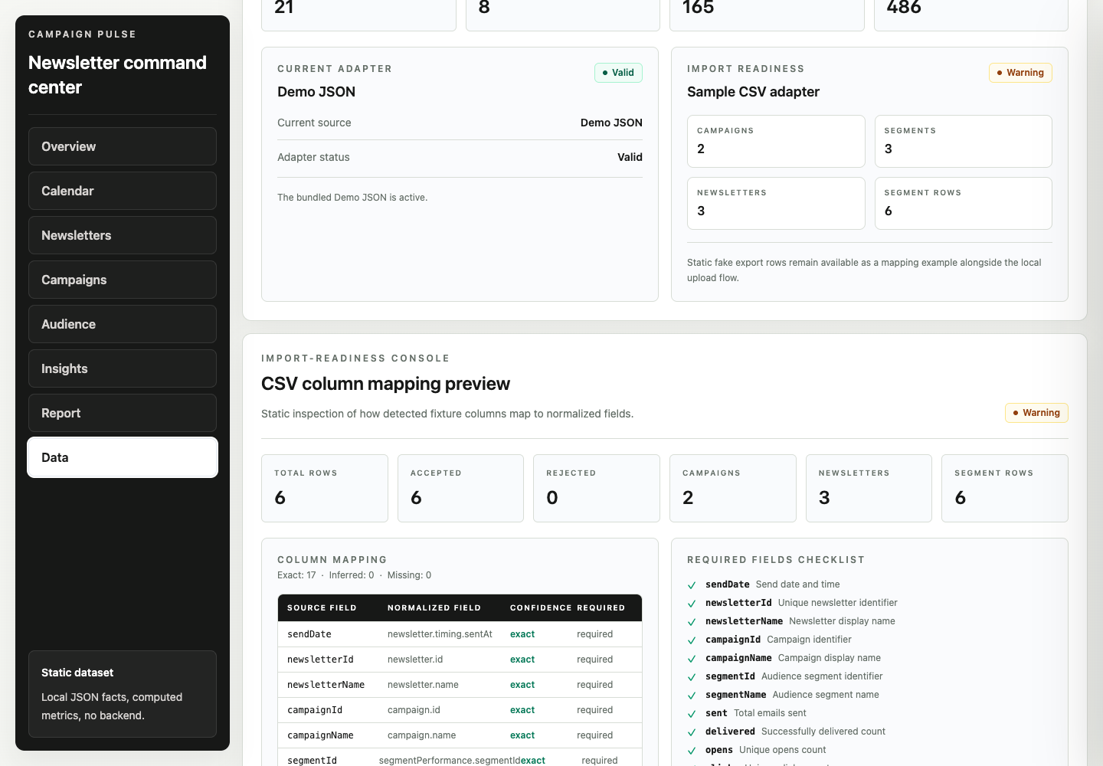Click the newsletterId checklist checkmark
This screenshot has height=766, width=1103.
click(692, 603)
